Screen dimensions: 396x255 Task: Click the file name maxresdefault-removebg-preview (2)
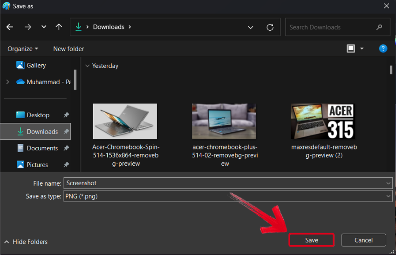click(324, 151)
